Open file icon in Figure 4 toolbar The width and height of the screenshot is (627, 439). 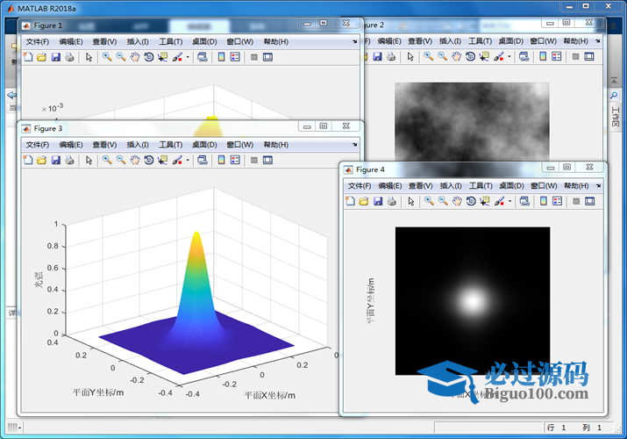point(363,201)
